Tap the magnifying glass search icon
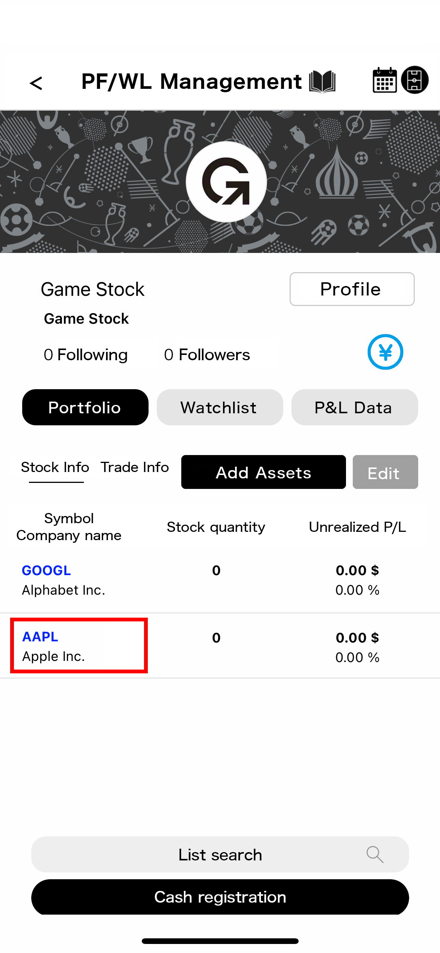The image size is (440, 953). (x=375, y=854)
